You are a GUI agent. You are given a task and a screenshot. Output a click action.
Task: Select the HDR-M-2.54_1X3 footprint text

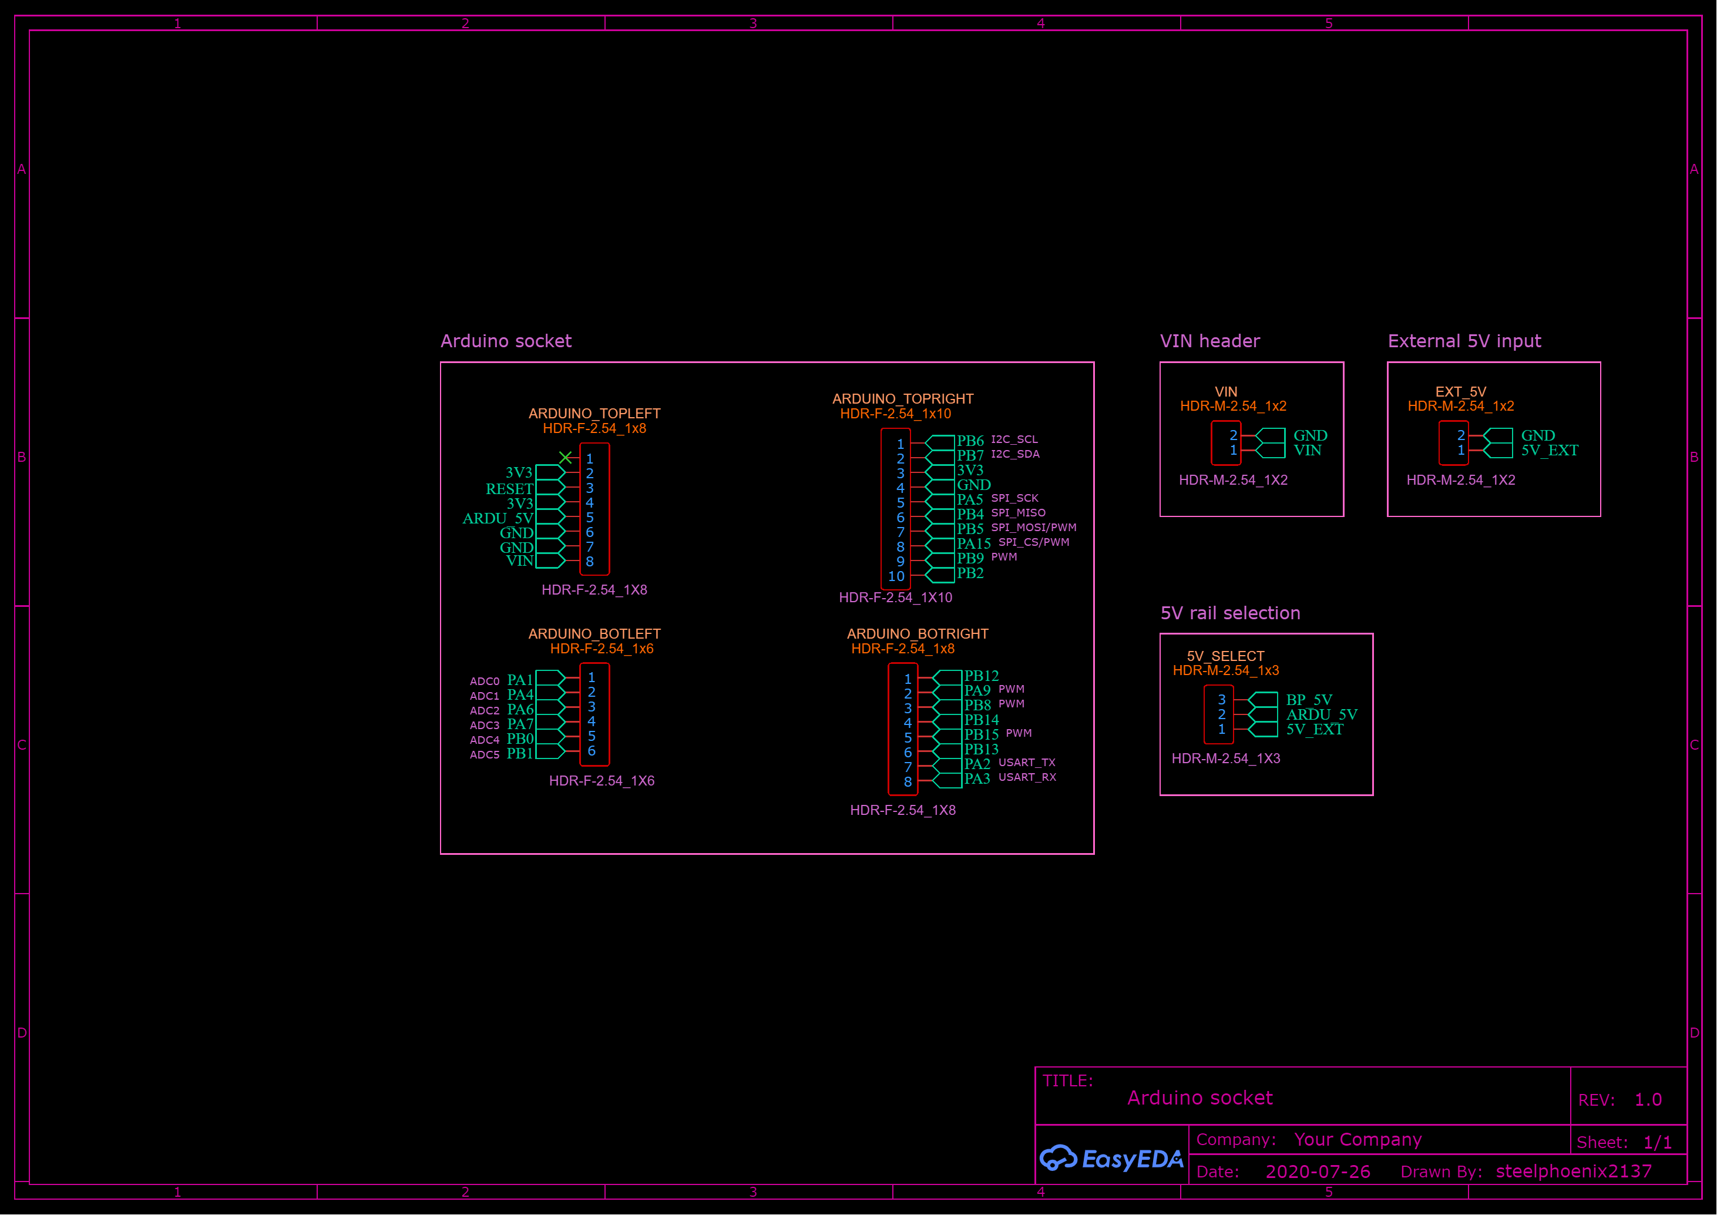click(x=1226, y=758)
